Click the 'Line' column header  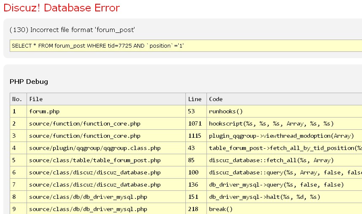coord(196,99)
